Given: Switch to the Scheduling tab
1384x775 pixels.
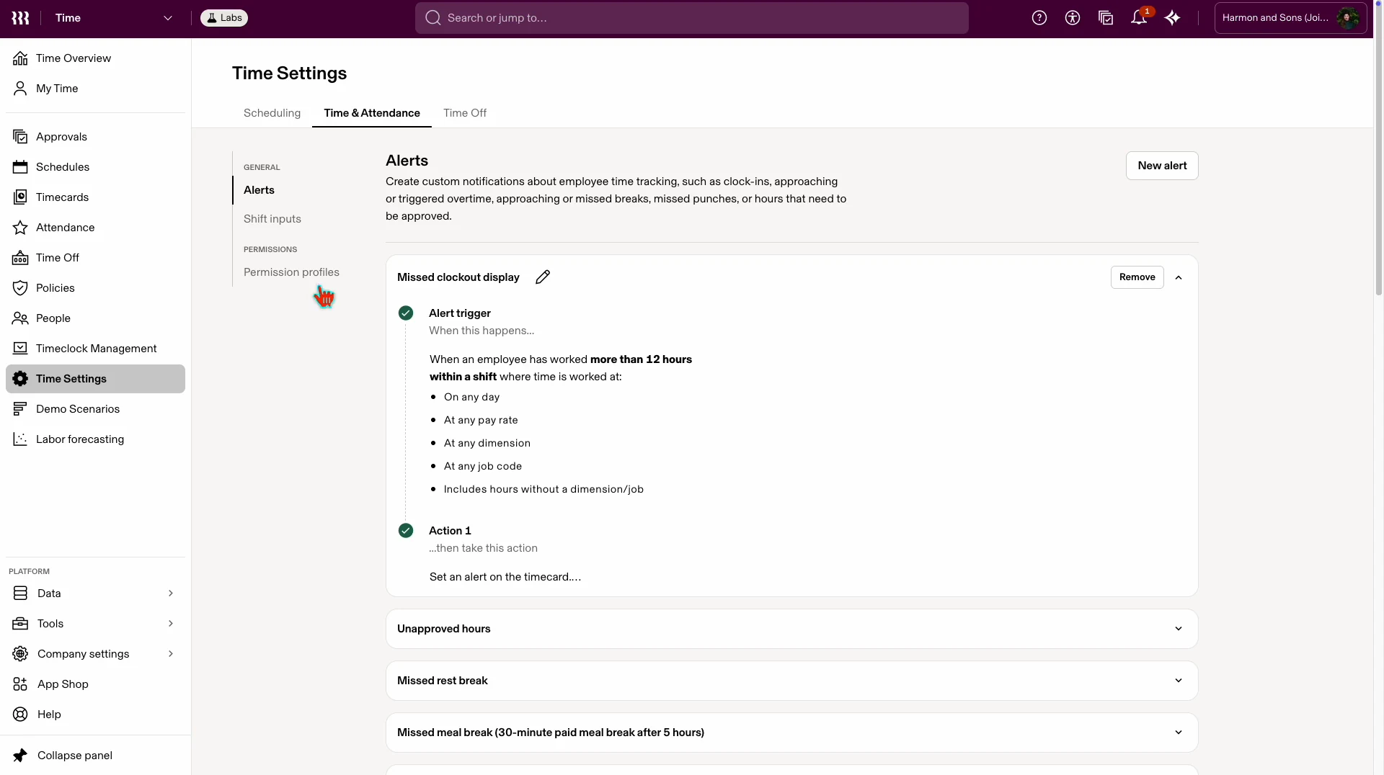Looking at the screenshot, I should [x=272, y=113].
